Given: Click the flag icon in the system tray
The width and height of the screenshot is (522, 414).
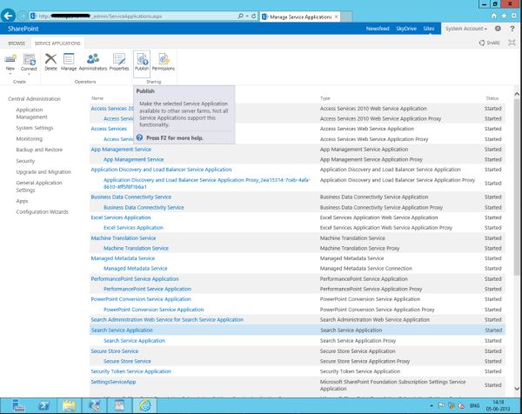Looking at the screenshot, I should point(441,405).
